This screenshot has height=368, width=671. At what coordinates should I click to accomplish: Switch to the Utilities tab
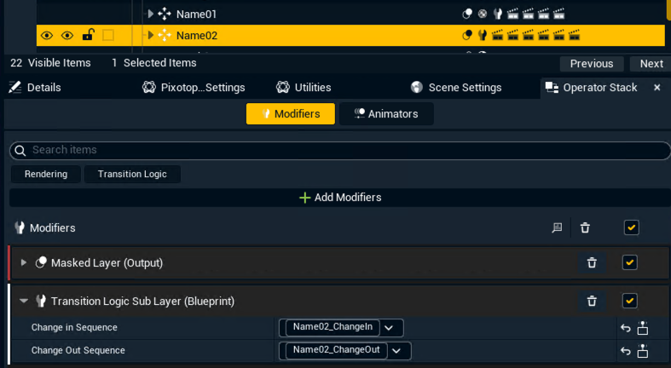(304, 88)
